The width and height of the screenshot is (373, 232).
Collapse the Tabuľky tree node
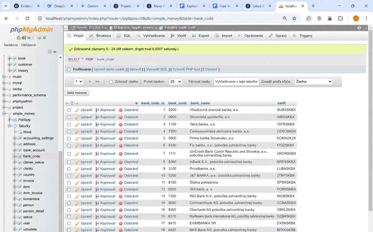click(x=9, y=126)
